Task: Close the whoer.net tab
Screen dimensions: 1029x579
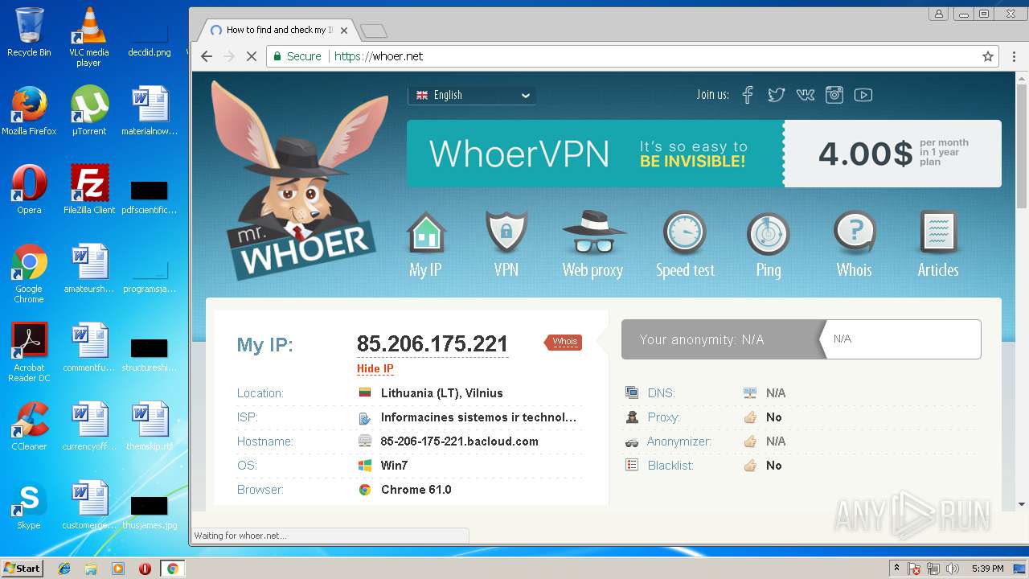Action: [x=344, y=31]
